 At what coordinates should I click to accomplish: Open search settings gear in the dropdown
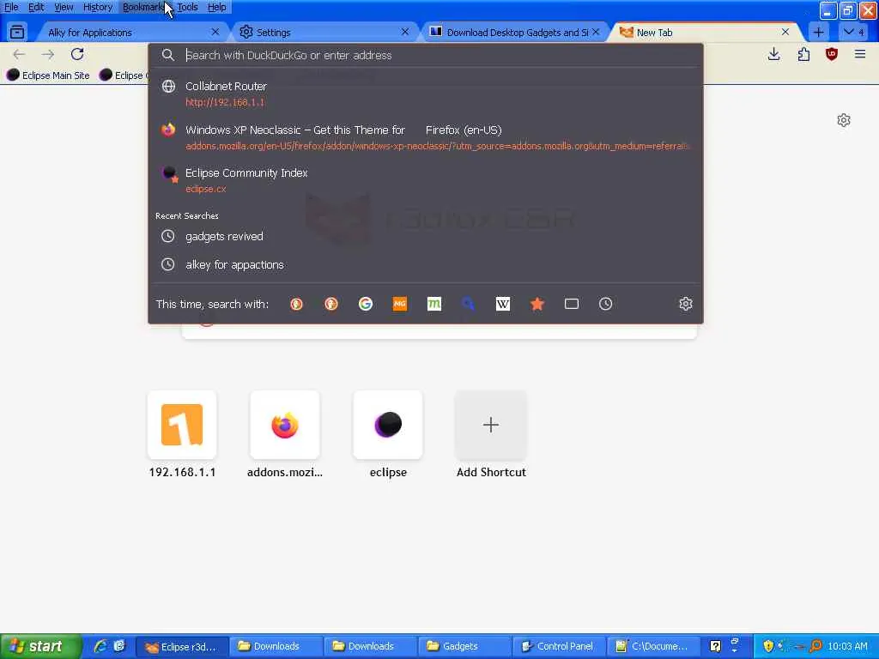[686, 304]
